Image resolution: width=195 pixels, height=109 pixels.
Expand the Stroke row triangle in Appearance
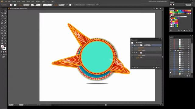(134, 45)
